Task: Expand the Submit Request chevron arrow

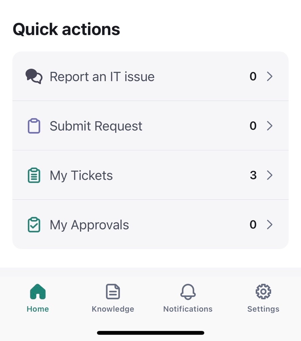Action: pyautogui.click(x=270, y=126)
